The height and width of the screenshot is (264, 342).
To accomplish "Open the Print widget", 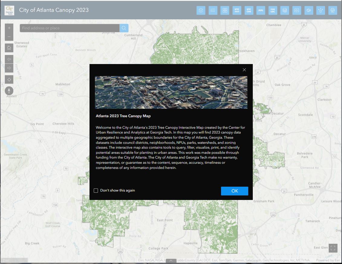I will pos(333,10).
